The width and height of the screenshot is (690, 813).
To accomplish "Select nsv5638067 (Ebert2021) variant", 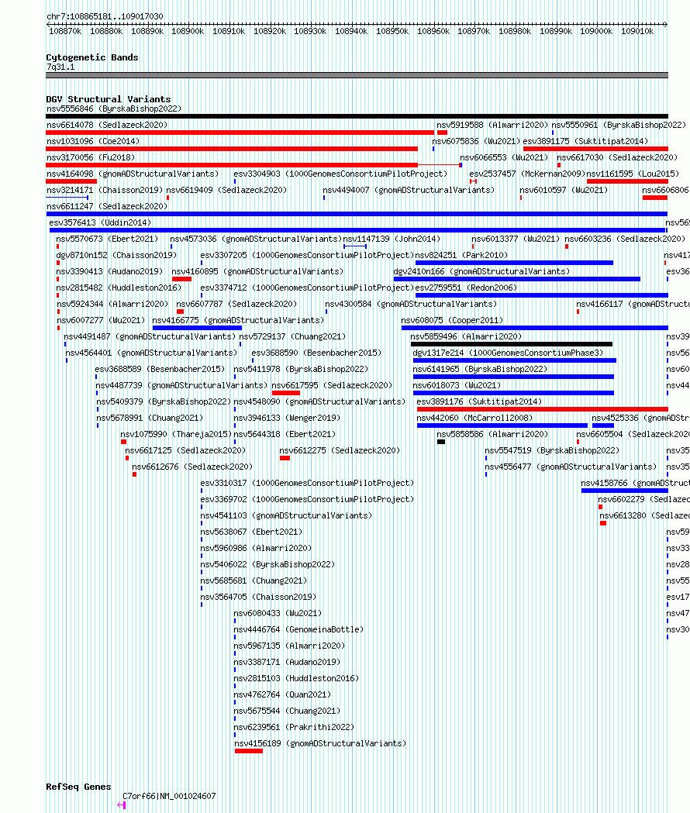I will [x=251, y=532].
